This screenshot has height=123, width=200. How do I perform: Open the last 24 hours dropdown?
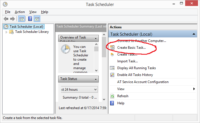pyautogui.click(x=95, y=90)
